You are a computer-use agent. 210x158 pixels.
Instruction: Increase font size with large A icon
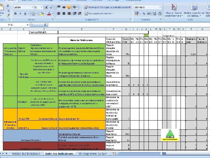click(x=46, y=7)
